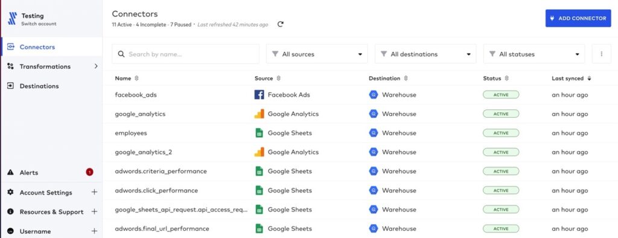Open the three-dot more options menu
Screen dimensions: 618x238
pos(602,54)
